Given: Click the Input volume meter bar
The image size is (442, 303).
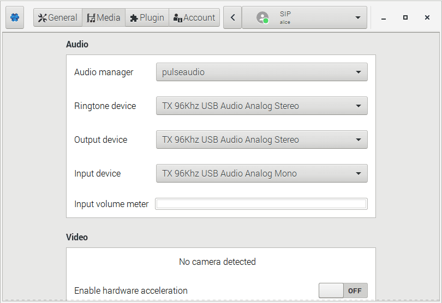Looking at the screenshot, I should pyautogui.click(x=261, y=204).
